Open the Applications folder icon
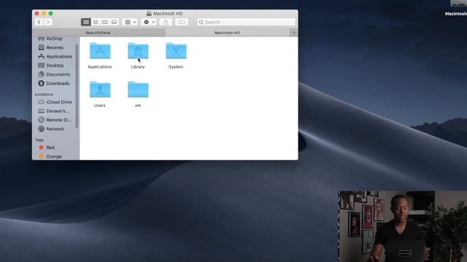467x262 pixels. tap(100, 51)
